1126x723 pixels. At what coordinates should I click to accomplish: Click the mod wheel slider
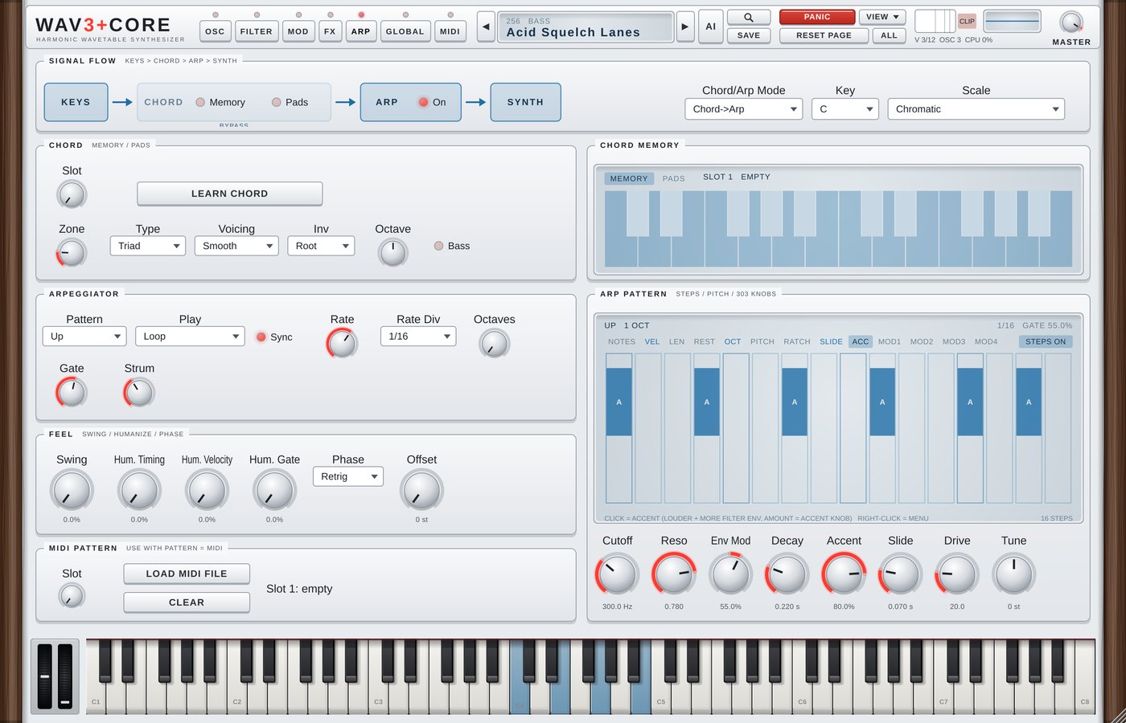click(x=65, y=676)
